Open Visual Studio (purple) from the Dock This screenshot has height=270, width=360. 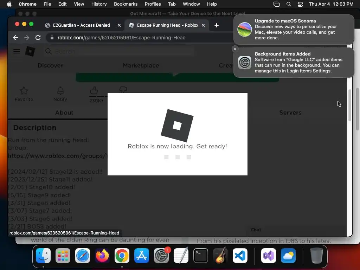[268, 256]
